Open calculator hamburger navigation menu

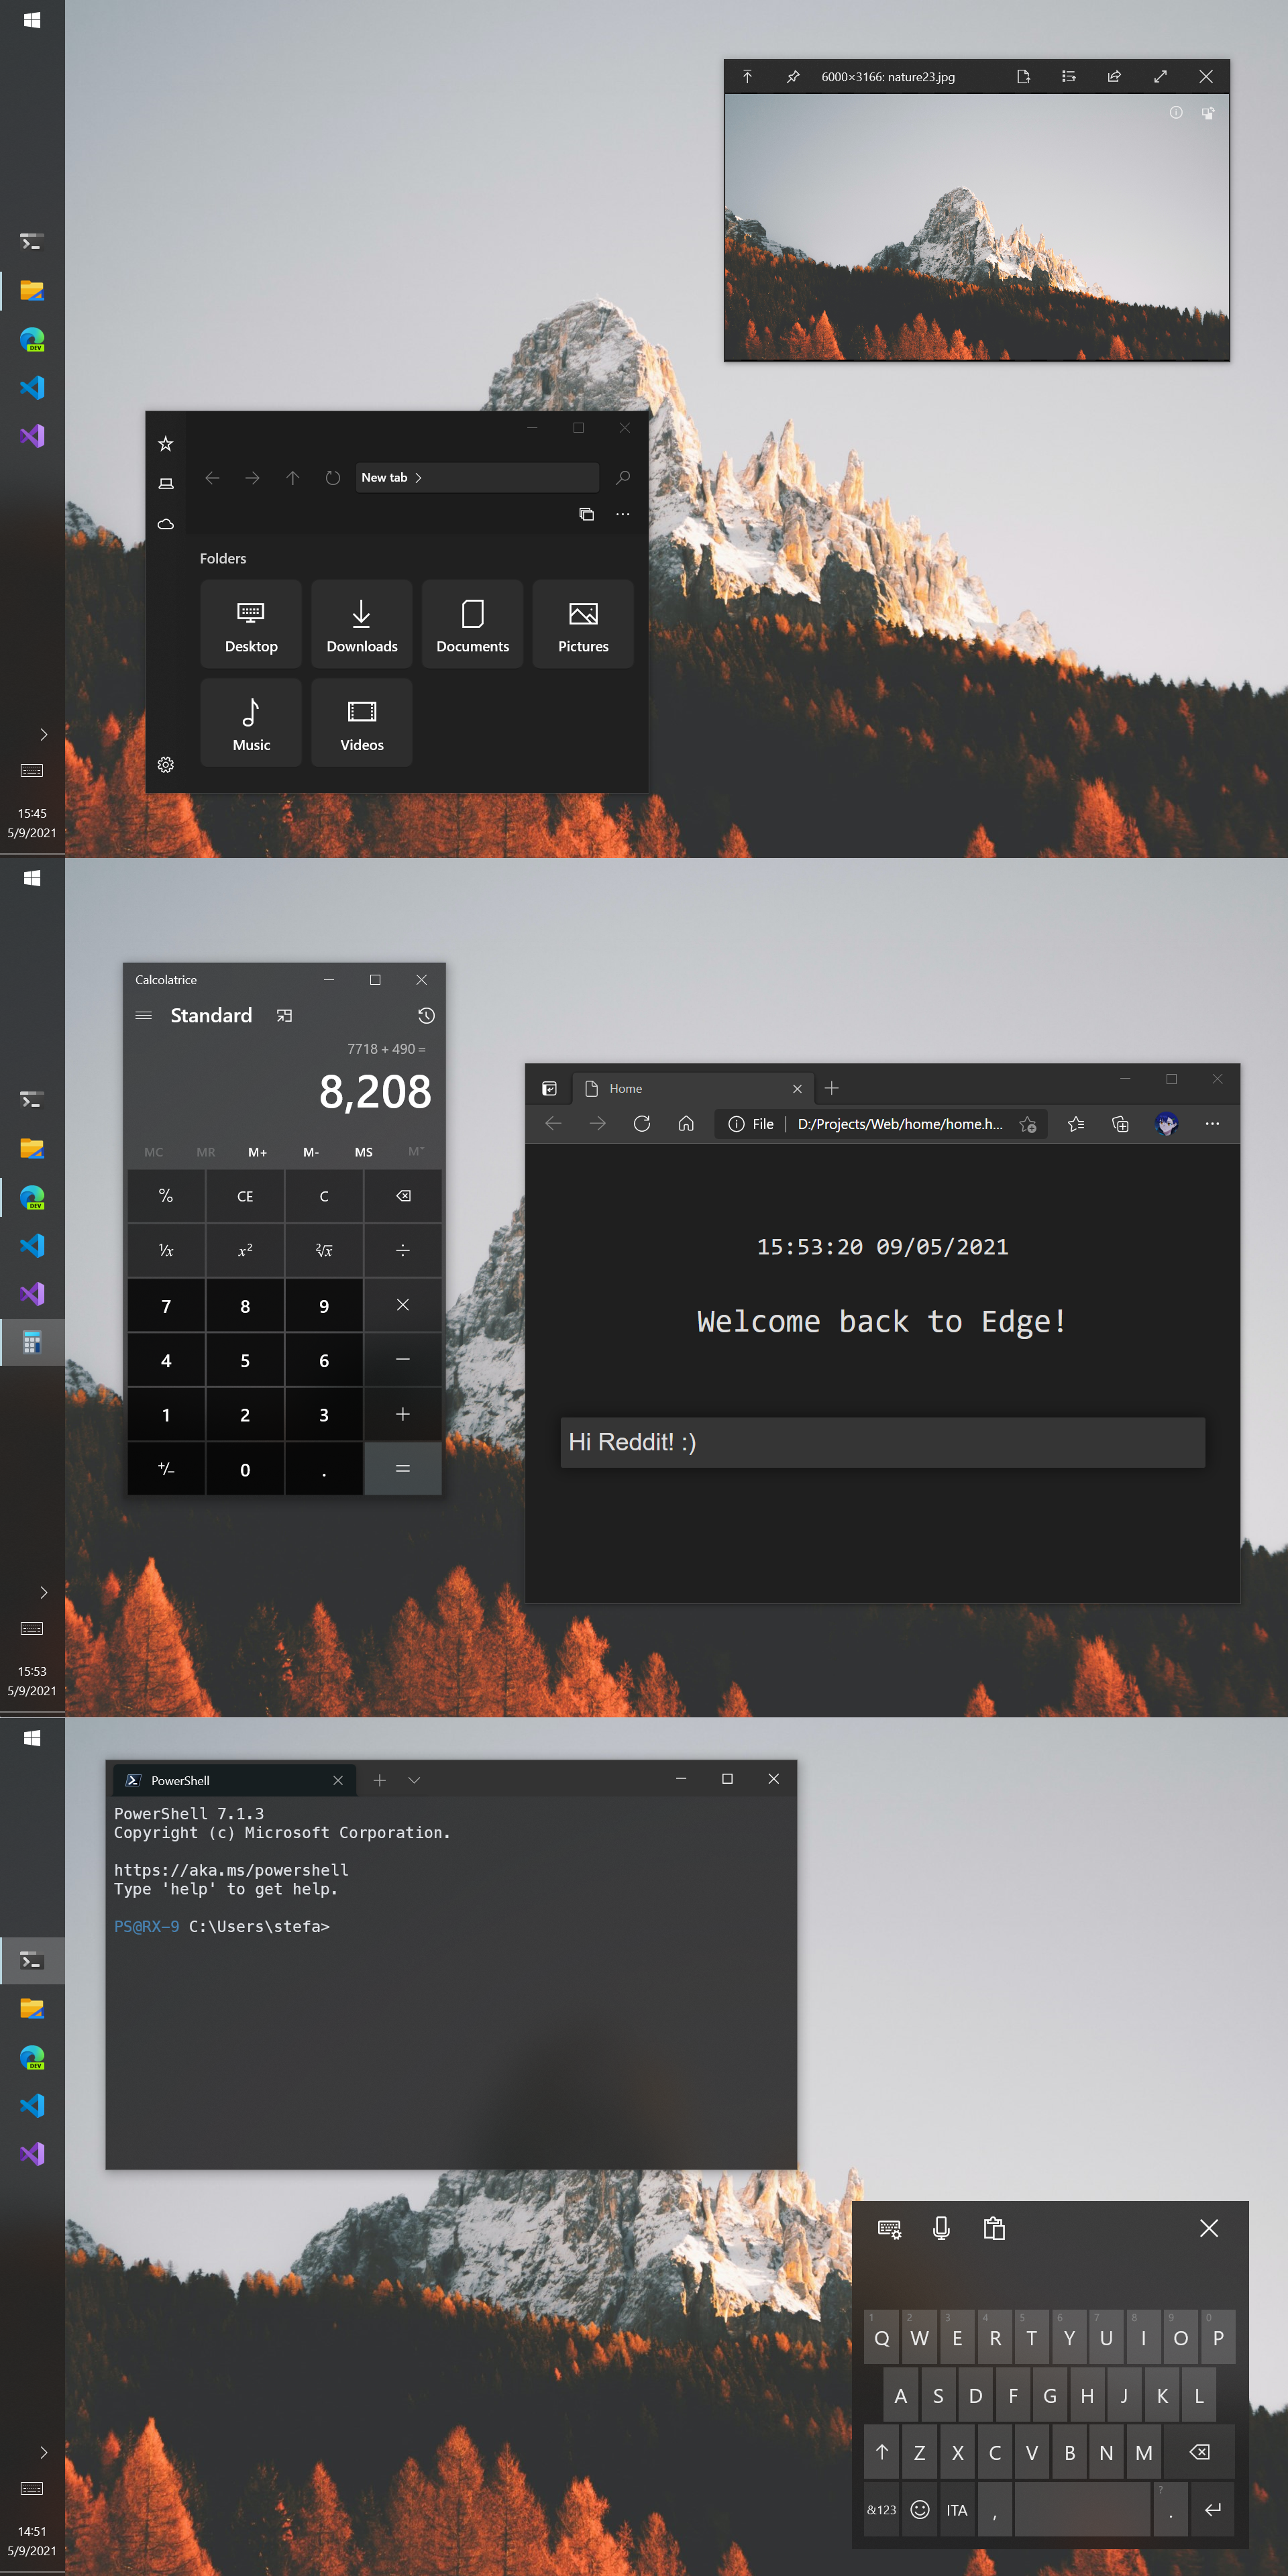pyautogui.click(x=144, y=1015)
